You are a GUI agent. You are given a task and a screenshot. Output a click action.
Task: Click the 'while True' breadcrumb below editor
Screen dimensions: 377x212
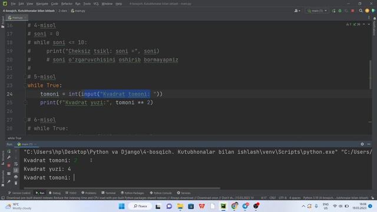click(x=14, y=138)
